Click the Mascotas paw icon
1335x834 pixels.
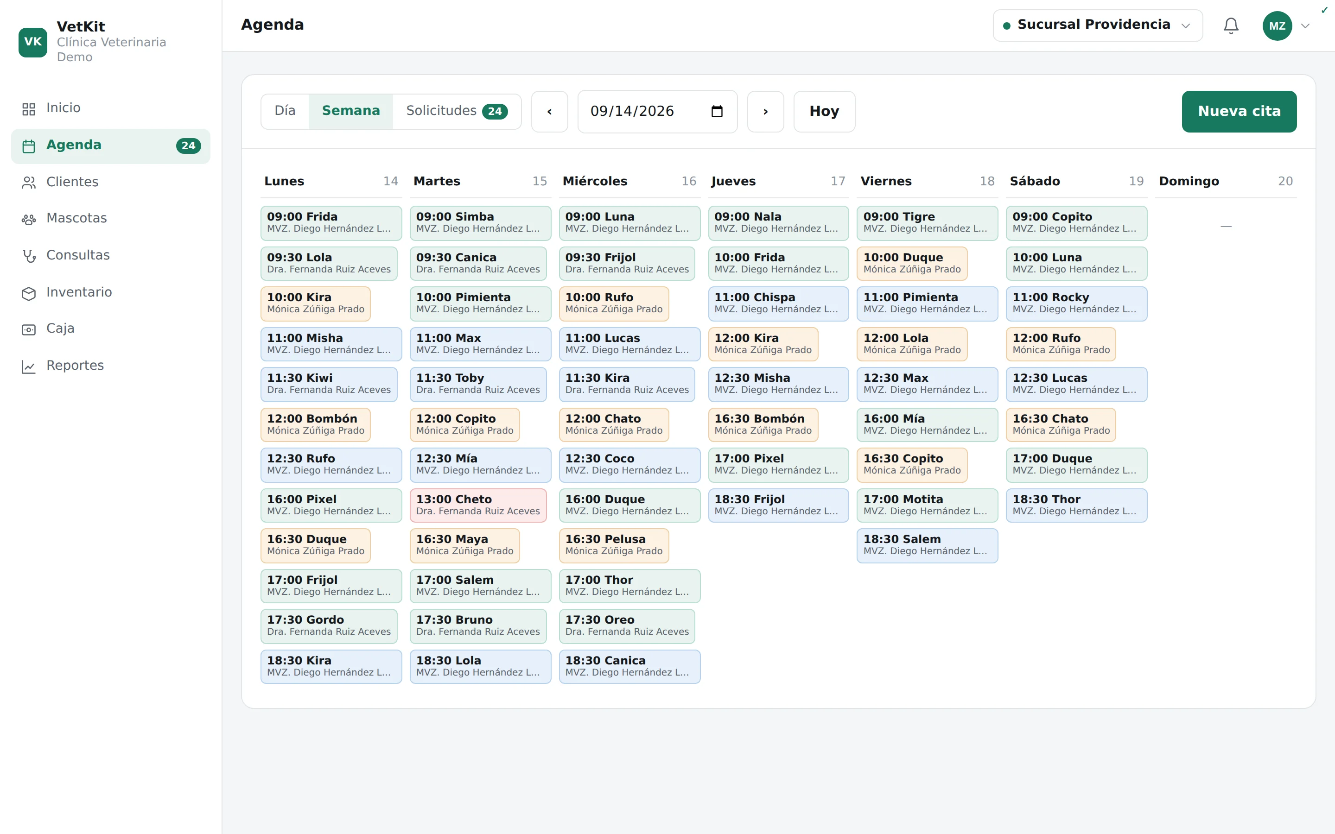(x=29, y=219)
